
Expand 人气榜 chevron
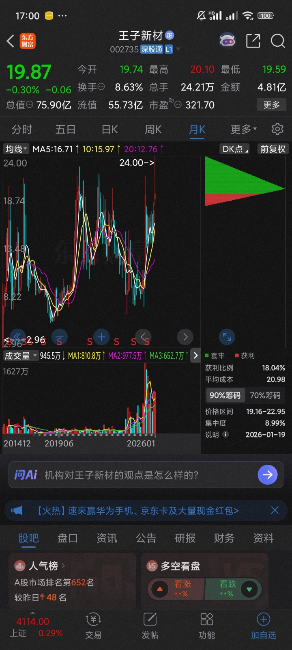tap(63, 565)
